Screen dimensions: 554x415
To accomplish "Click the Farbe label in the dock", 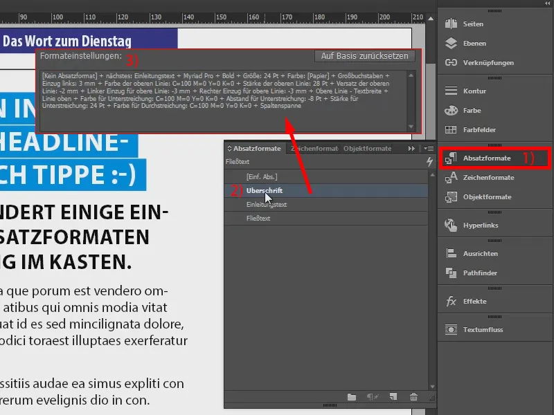I will click(x=472, y=110).
